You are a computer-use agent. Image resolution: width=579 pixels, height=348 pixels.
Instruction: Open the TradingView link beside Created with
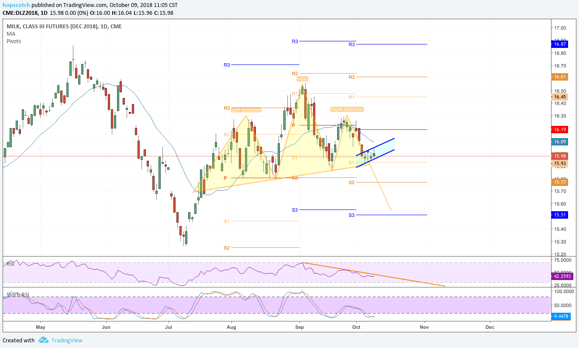point(66,340)
